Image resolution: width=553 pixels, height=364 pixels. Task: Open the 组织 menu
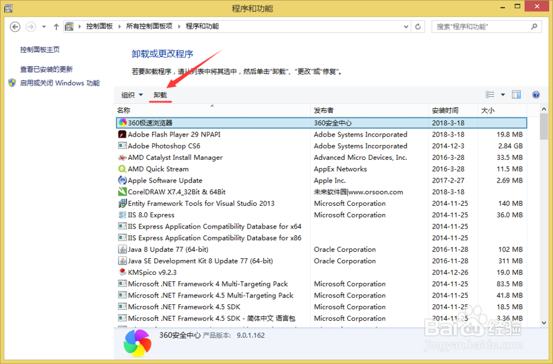[x=132, y=95]
